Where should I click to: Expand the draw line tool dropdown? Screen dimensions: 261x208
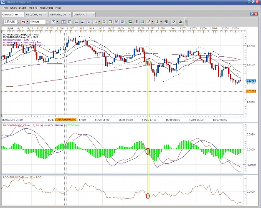pos(152,22)
